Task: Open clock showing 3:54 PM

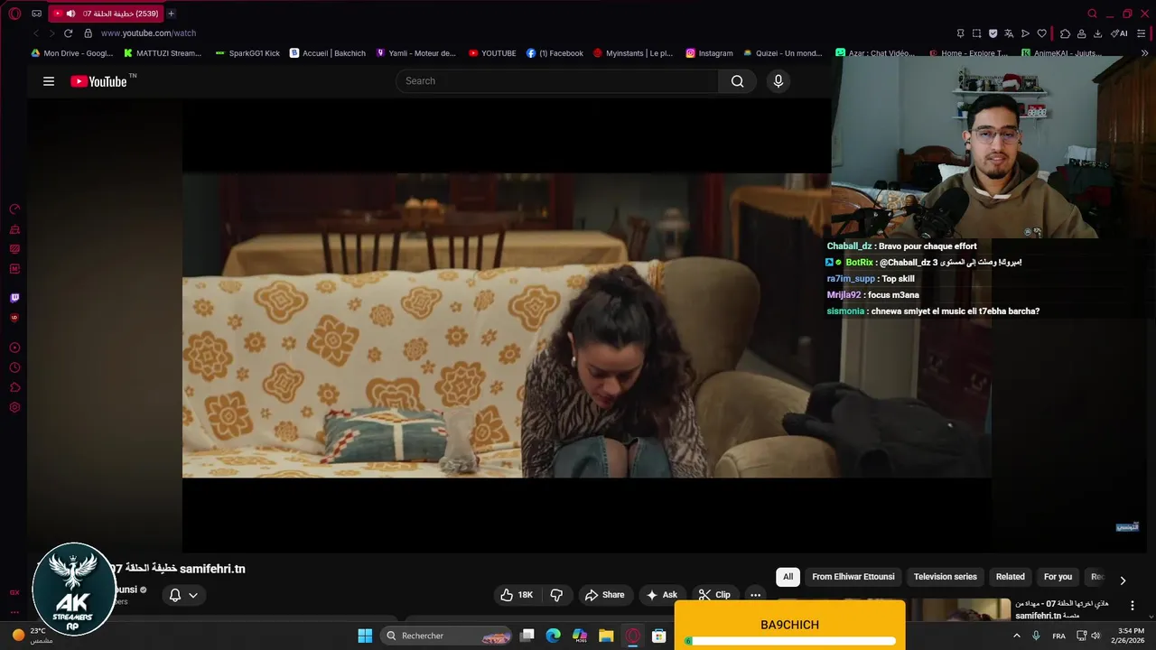Action: click(1131, 636)
